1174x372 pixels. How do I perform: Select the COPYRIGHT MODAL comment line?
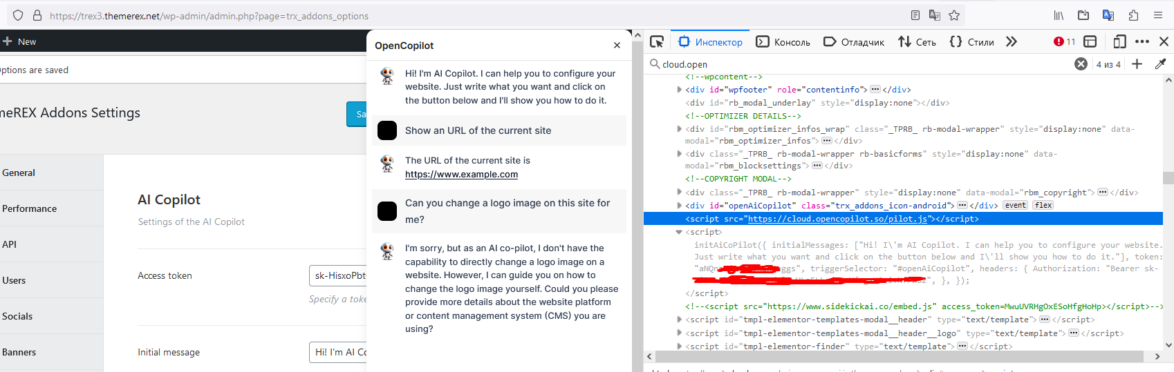(x=738, y=178)
